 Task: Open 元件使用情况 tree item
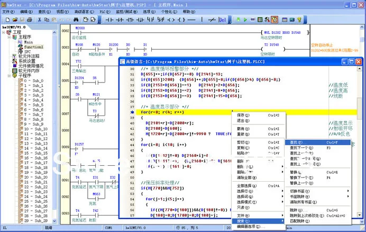31,66
